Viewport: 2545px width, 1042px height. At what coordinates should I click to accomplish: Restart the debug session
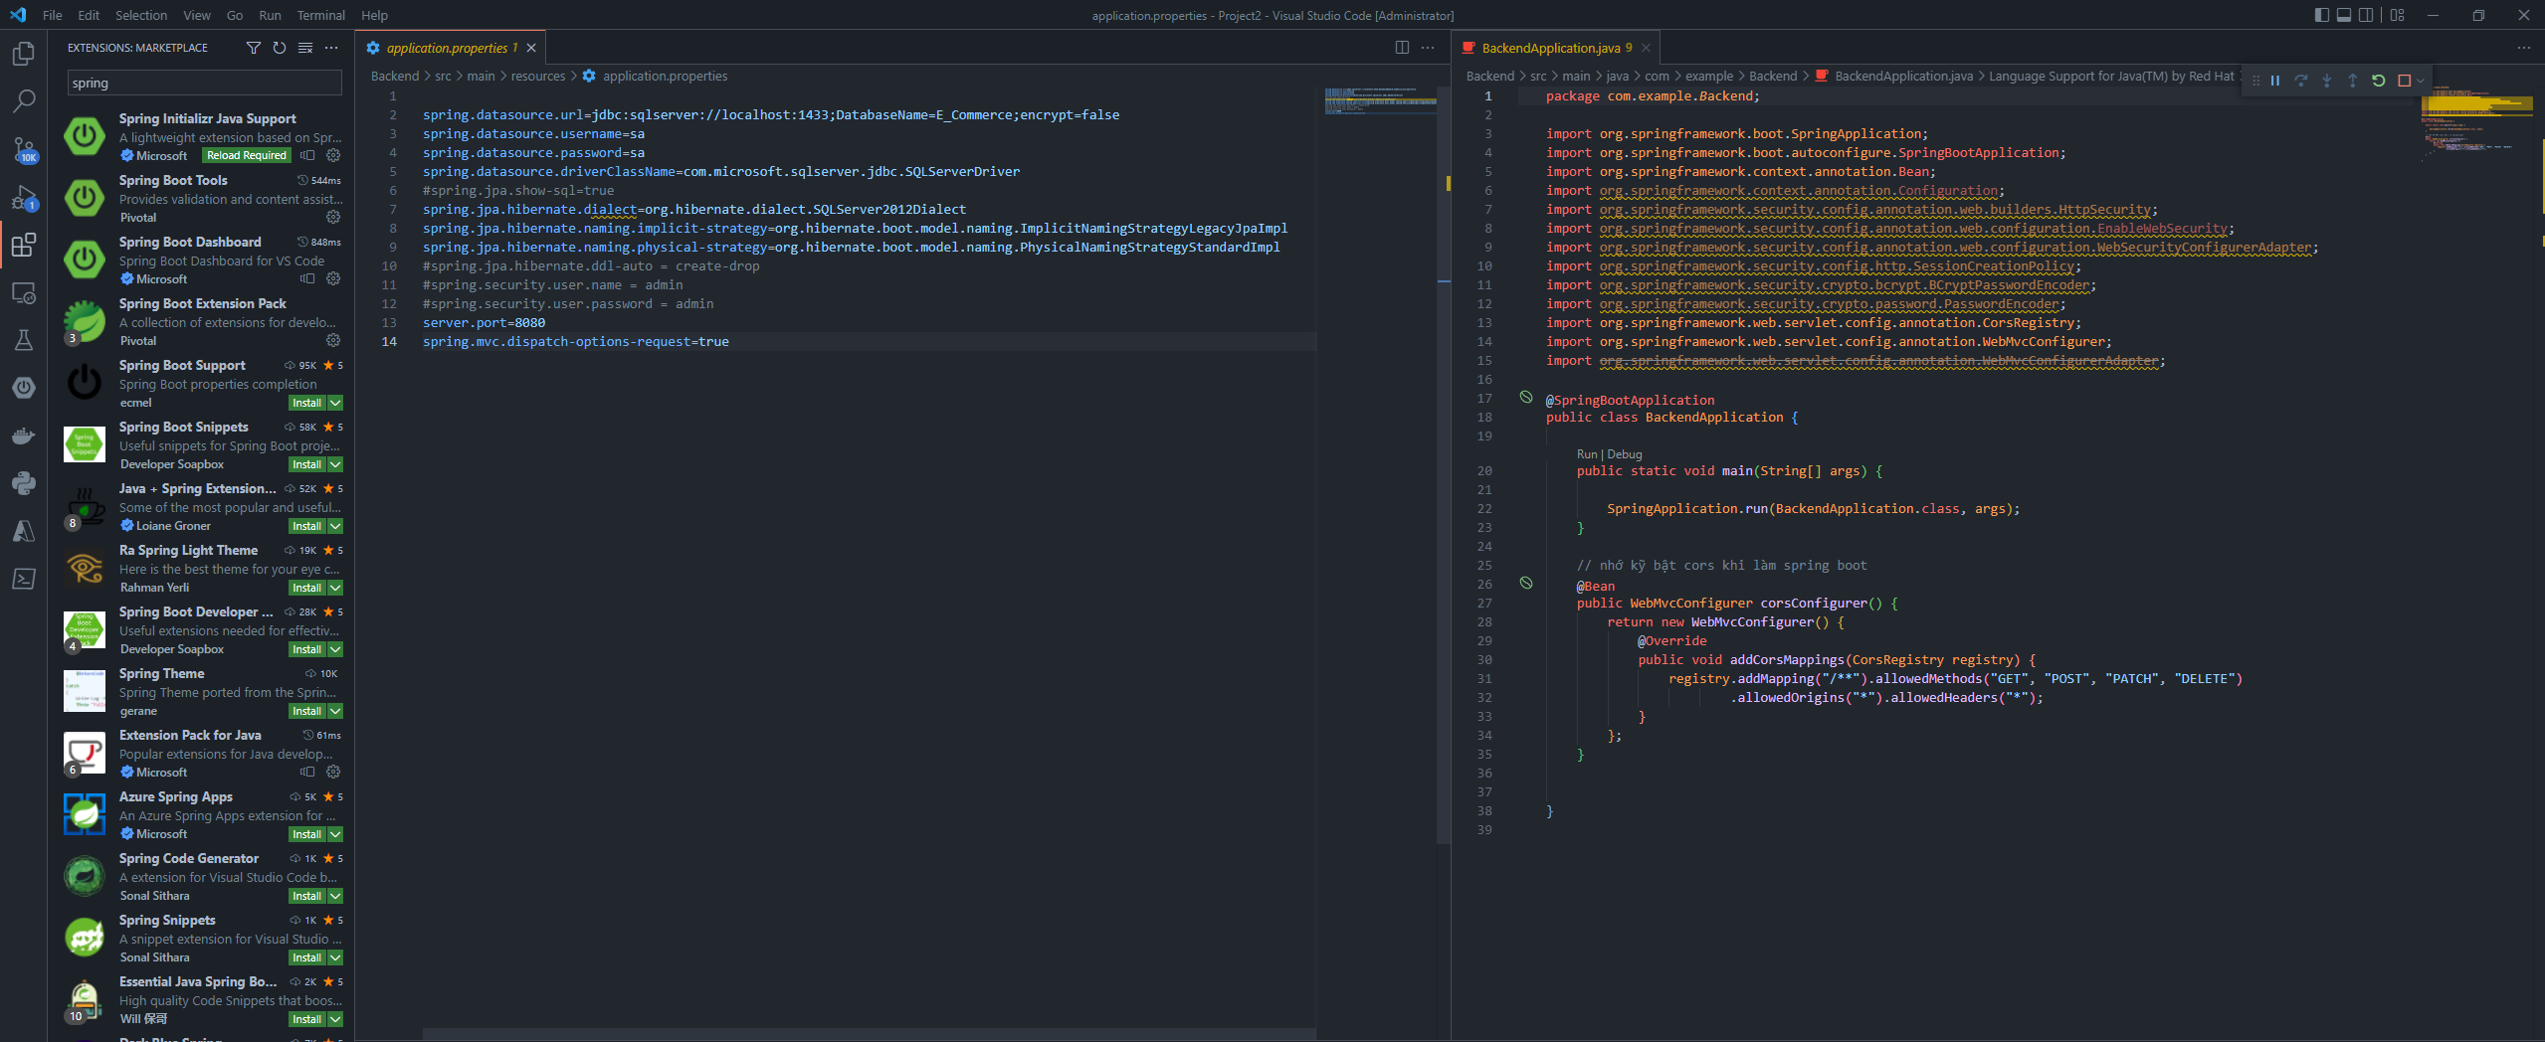click(2378, 80)
